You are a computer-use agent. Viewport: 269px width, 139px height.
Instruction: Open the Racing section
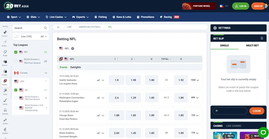tap(169, 17)
